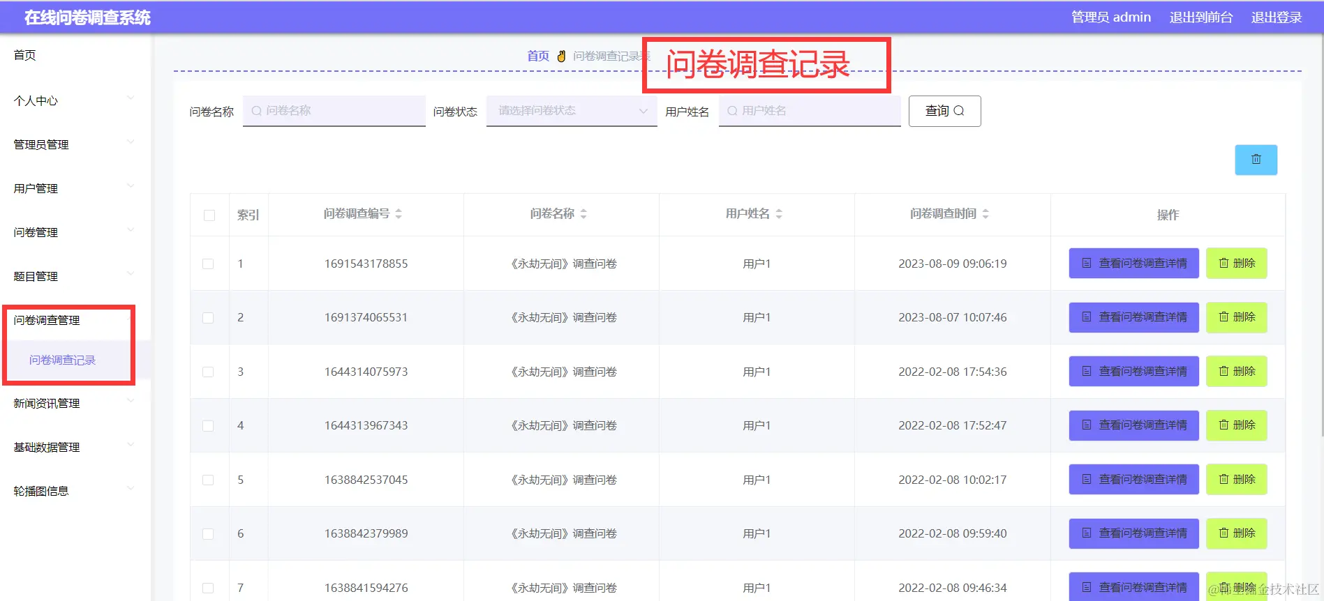Delete record 1691543178855
Screen dimensions: 1324x601
(1236, 264)
